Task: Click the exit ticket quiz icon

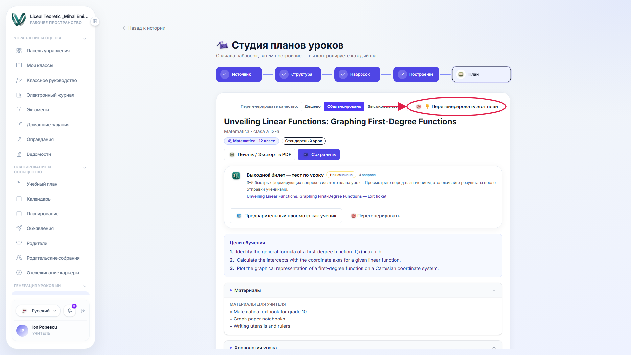Action: tap(236, 176)
